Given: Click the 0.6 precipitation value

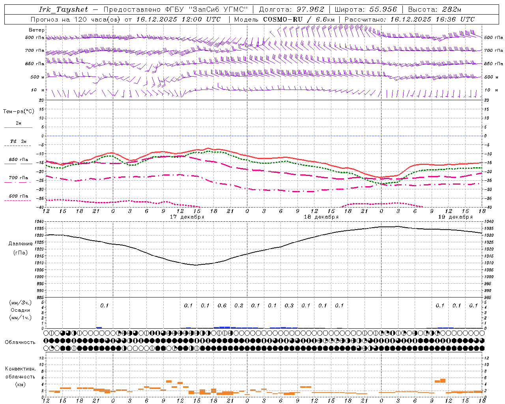Looking at the screenshot, I should point(222,305).
